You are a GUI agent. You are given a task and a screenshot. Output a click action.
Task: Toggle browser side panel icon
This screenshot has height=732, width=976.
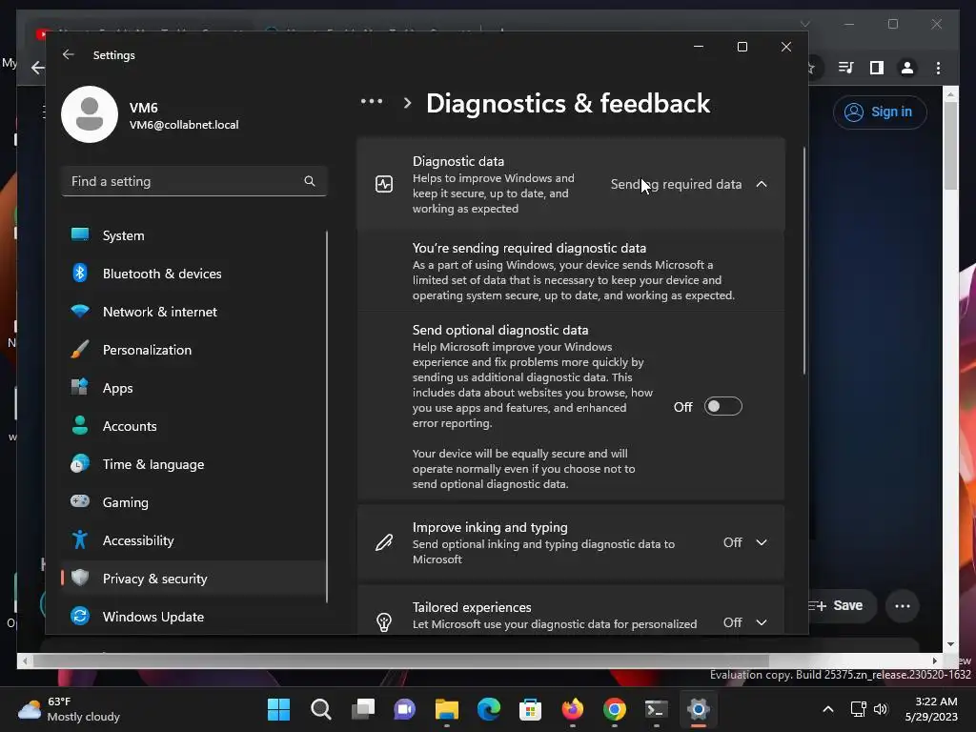(x=877, y=68)
